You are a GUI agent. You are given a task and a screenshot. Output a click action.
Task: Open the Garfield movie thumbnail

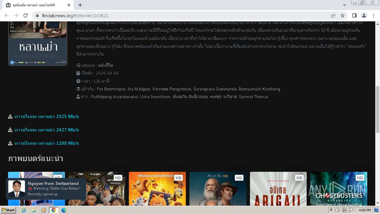click(x=157, y=189)
